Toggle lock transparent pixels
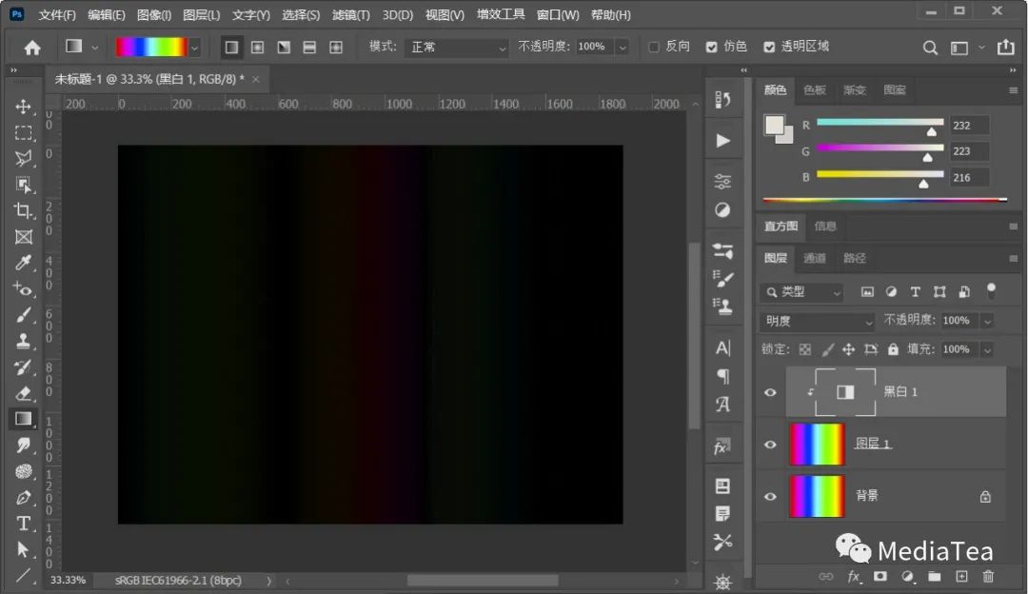1028x594 pixels. click(805, 349)
